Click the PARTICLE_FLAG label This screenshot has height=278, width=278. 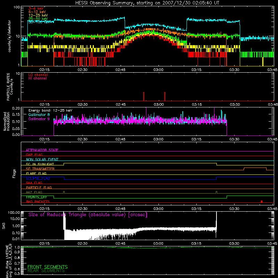pos(39,187)
